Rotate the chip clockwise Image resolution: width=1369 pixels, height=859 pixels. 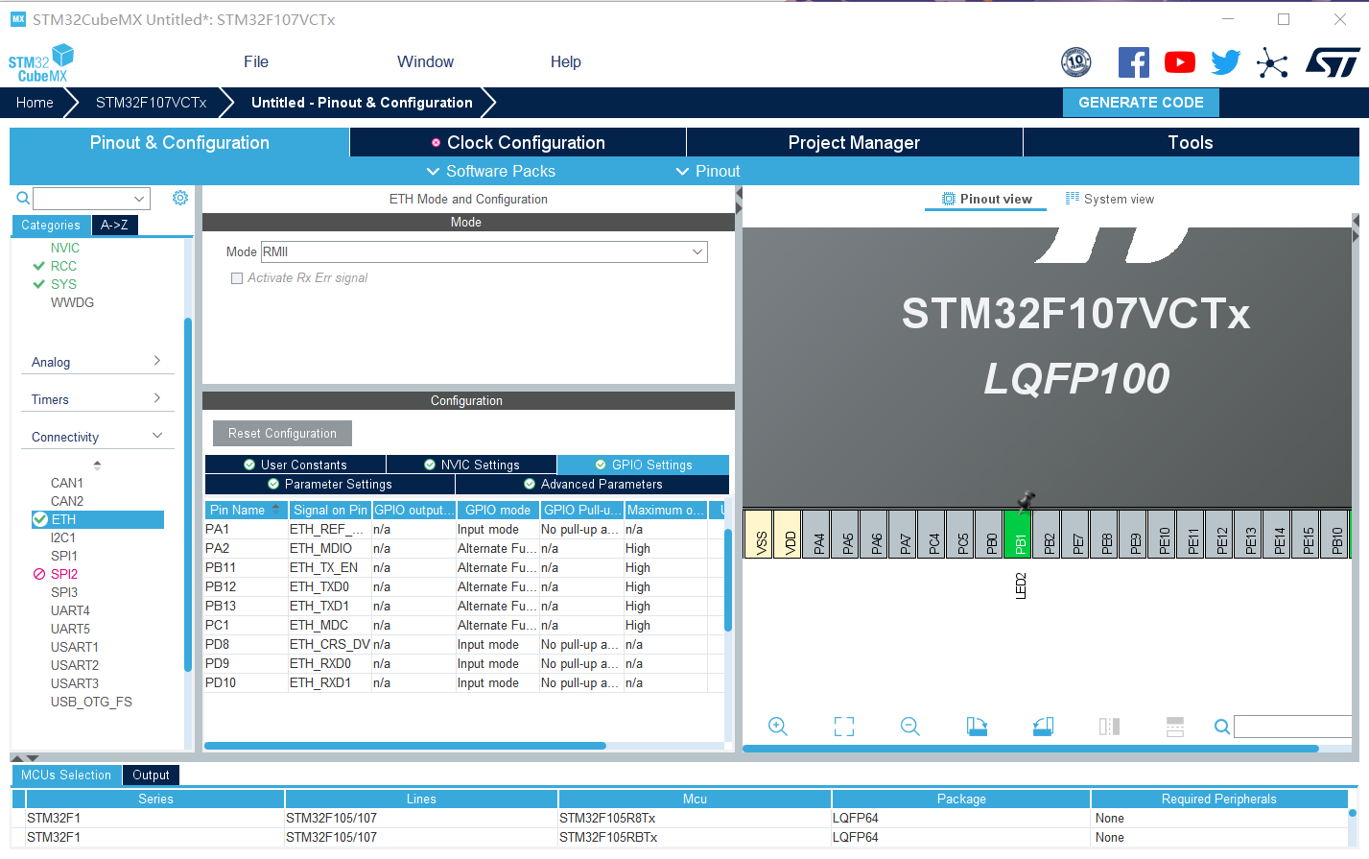click(977, 727)
